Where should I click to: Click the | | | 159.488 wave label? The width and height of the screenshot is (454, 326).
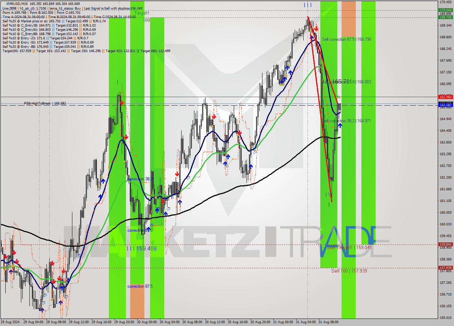142,249
